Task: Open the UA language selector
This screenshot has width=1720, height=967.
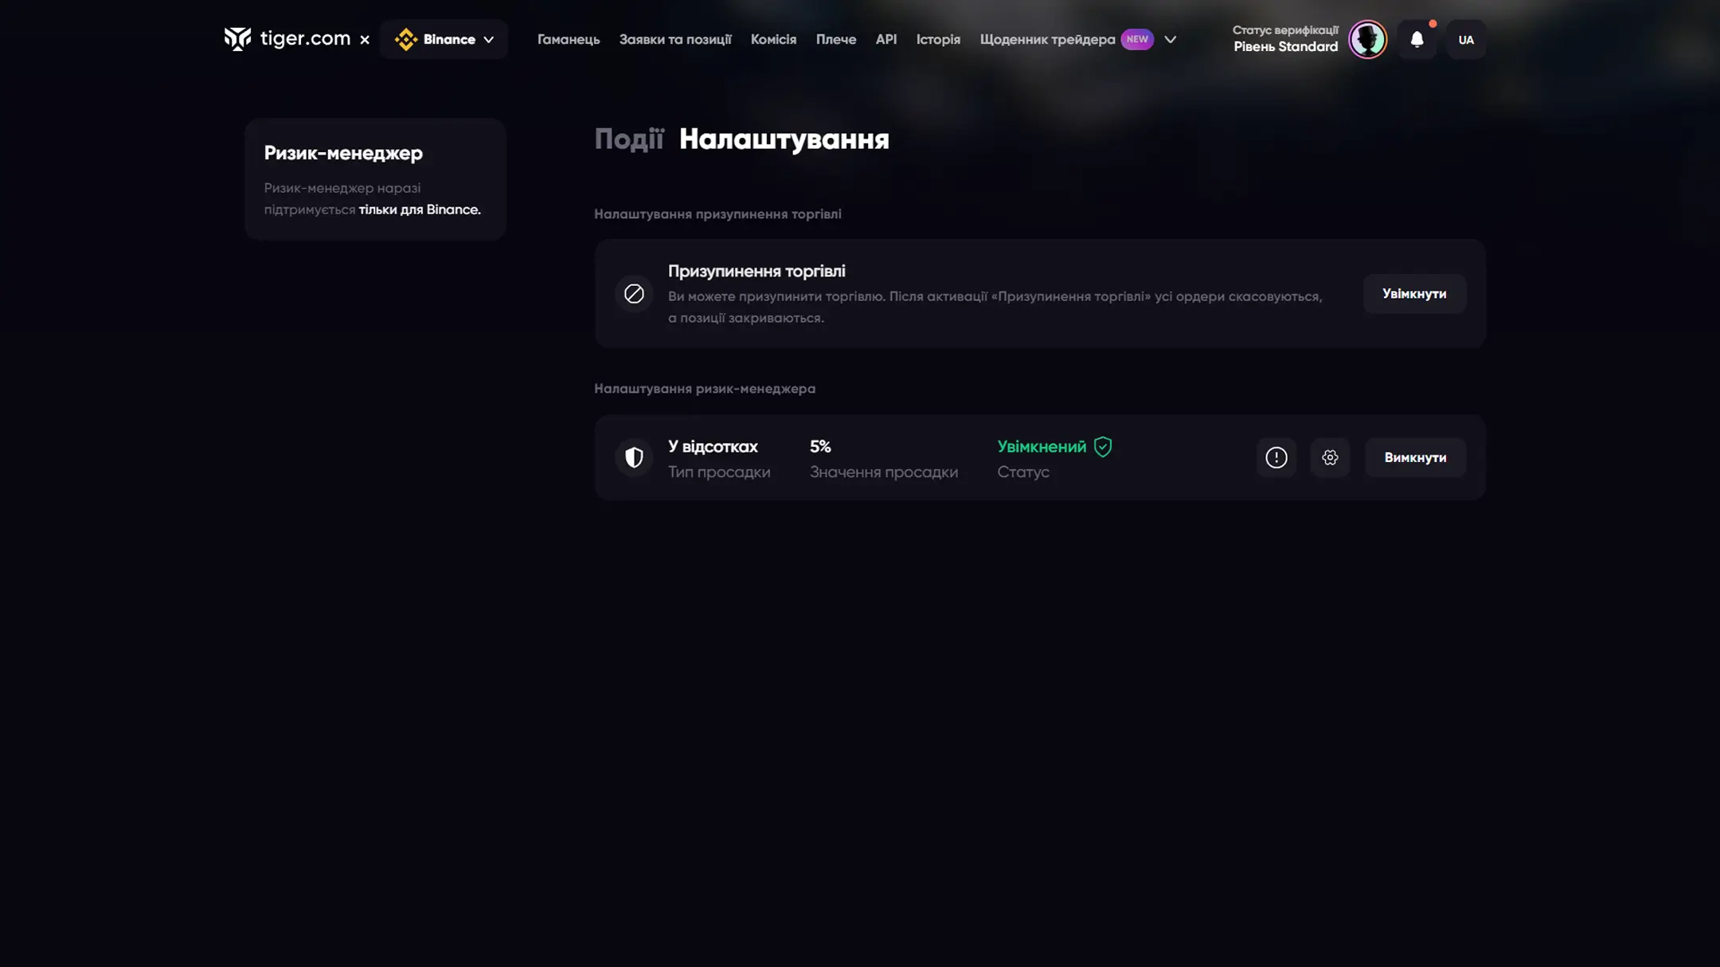Action: pyautogui.click(x=1466, y=39)
